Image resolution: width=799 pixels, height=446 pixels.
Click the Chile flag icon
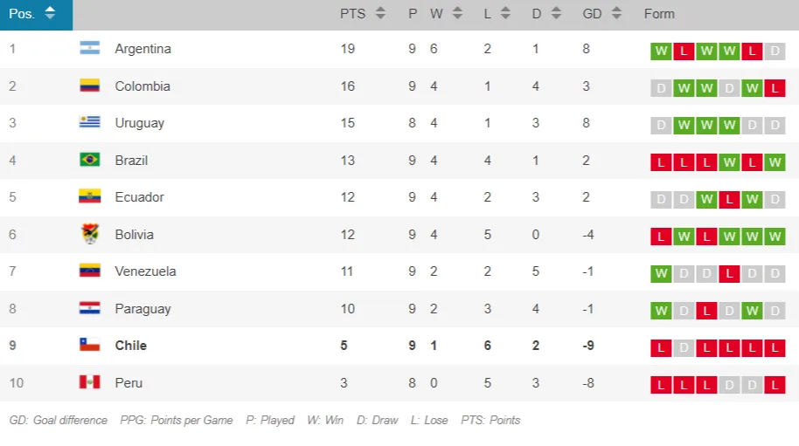89,346
